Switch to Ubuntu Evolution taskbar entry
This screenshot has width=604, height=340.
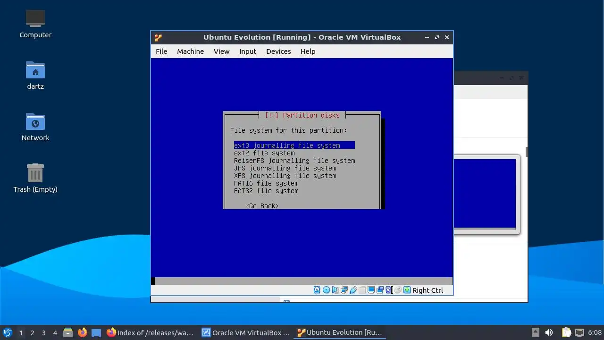point(341,332)
